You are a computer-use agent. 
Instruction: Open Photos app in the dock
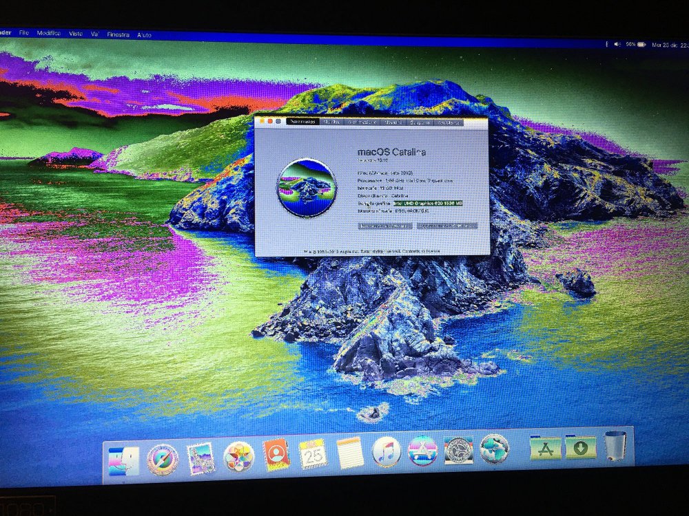(x=238, y=457)
